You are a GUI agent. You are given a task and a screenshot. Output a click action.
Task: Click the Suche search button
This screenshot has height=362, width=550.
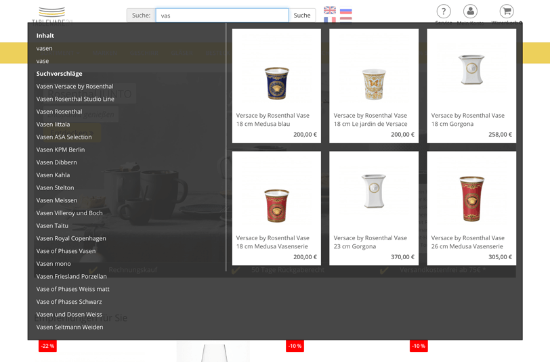tap(302, 16)
